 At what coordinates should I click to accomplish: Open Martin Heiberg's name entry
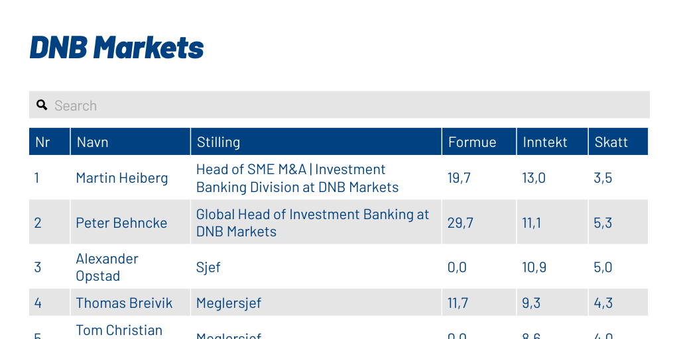point(122,178)
